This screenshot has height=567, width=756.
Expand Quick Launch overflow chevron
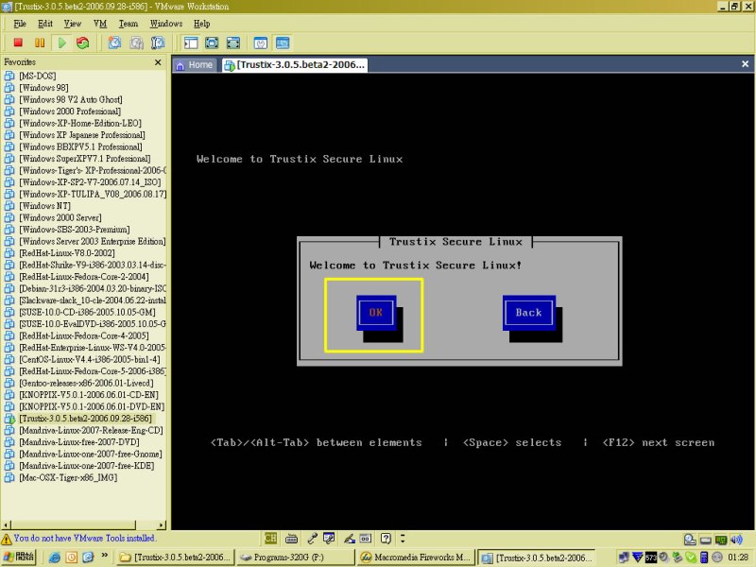click(x=105, y=556)
